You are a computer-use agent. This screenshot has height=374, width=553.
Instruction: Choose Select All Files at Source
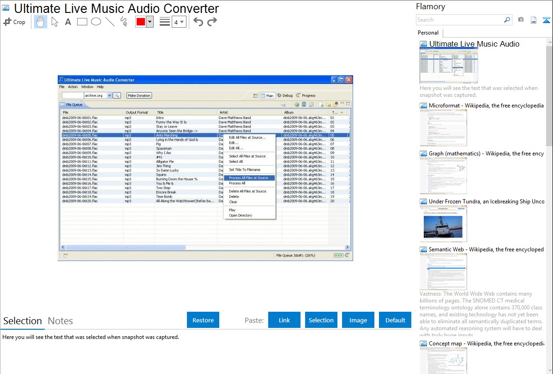pos(247,156)
